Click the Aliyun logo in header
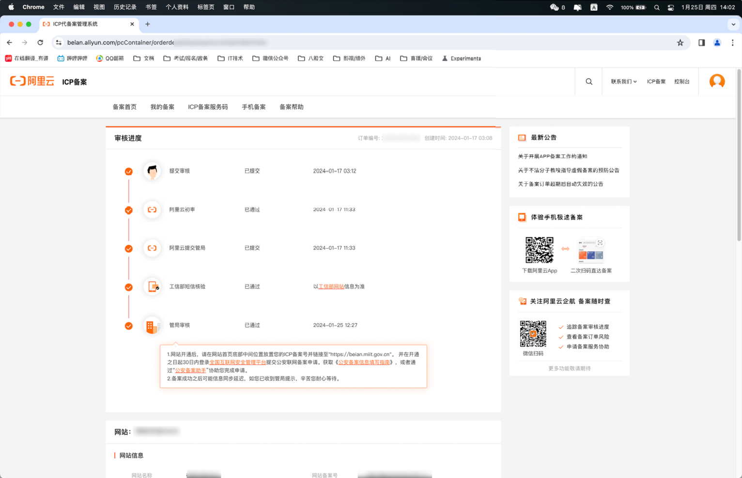742x478 pixels. [32, 81]
